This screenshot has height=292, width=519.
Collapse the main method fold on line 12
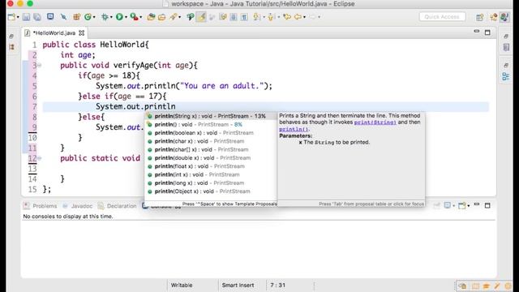point(39,158)
